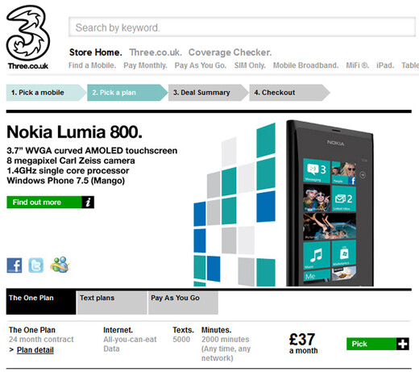Image resolution: width=419 pixels, height=372 pixels.
Task: Click the Three logo
Action: click(28, 37)
